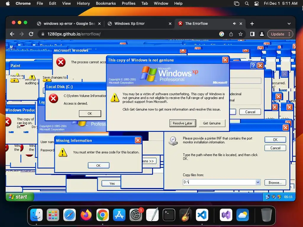This screenshot has height=227, width=303.
Task: Click OK in Missing Information dialog
Action: 98,166
